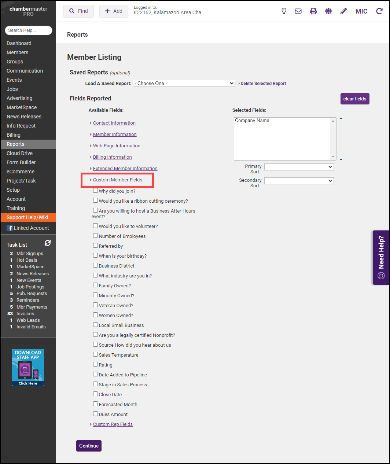Collapse Custom Member Fields section
The image size is (390, 464).
118,180
